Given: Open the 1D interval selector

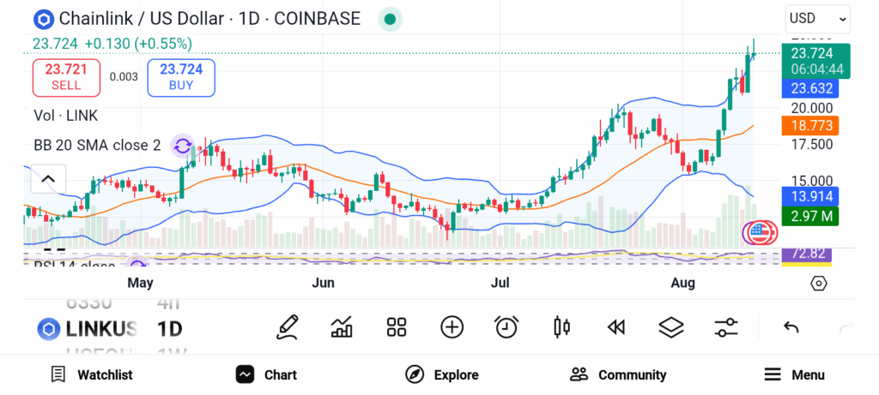Looking at the screenshot, I should [169, 328].
